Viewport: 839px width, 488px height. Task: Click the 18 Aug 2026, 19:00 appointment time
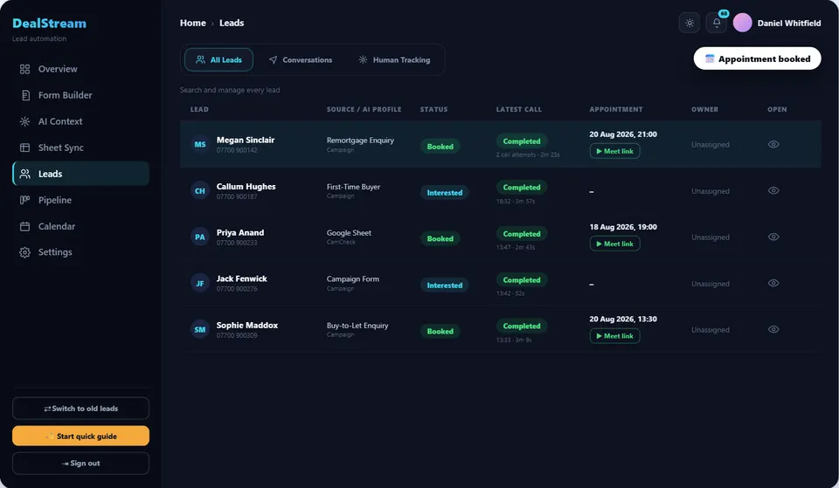(623, 227)
